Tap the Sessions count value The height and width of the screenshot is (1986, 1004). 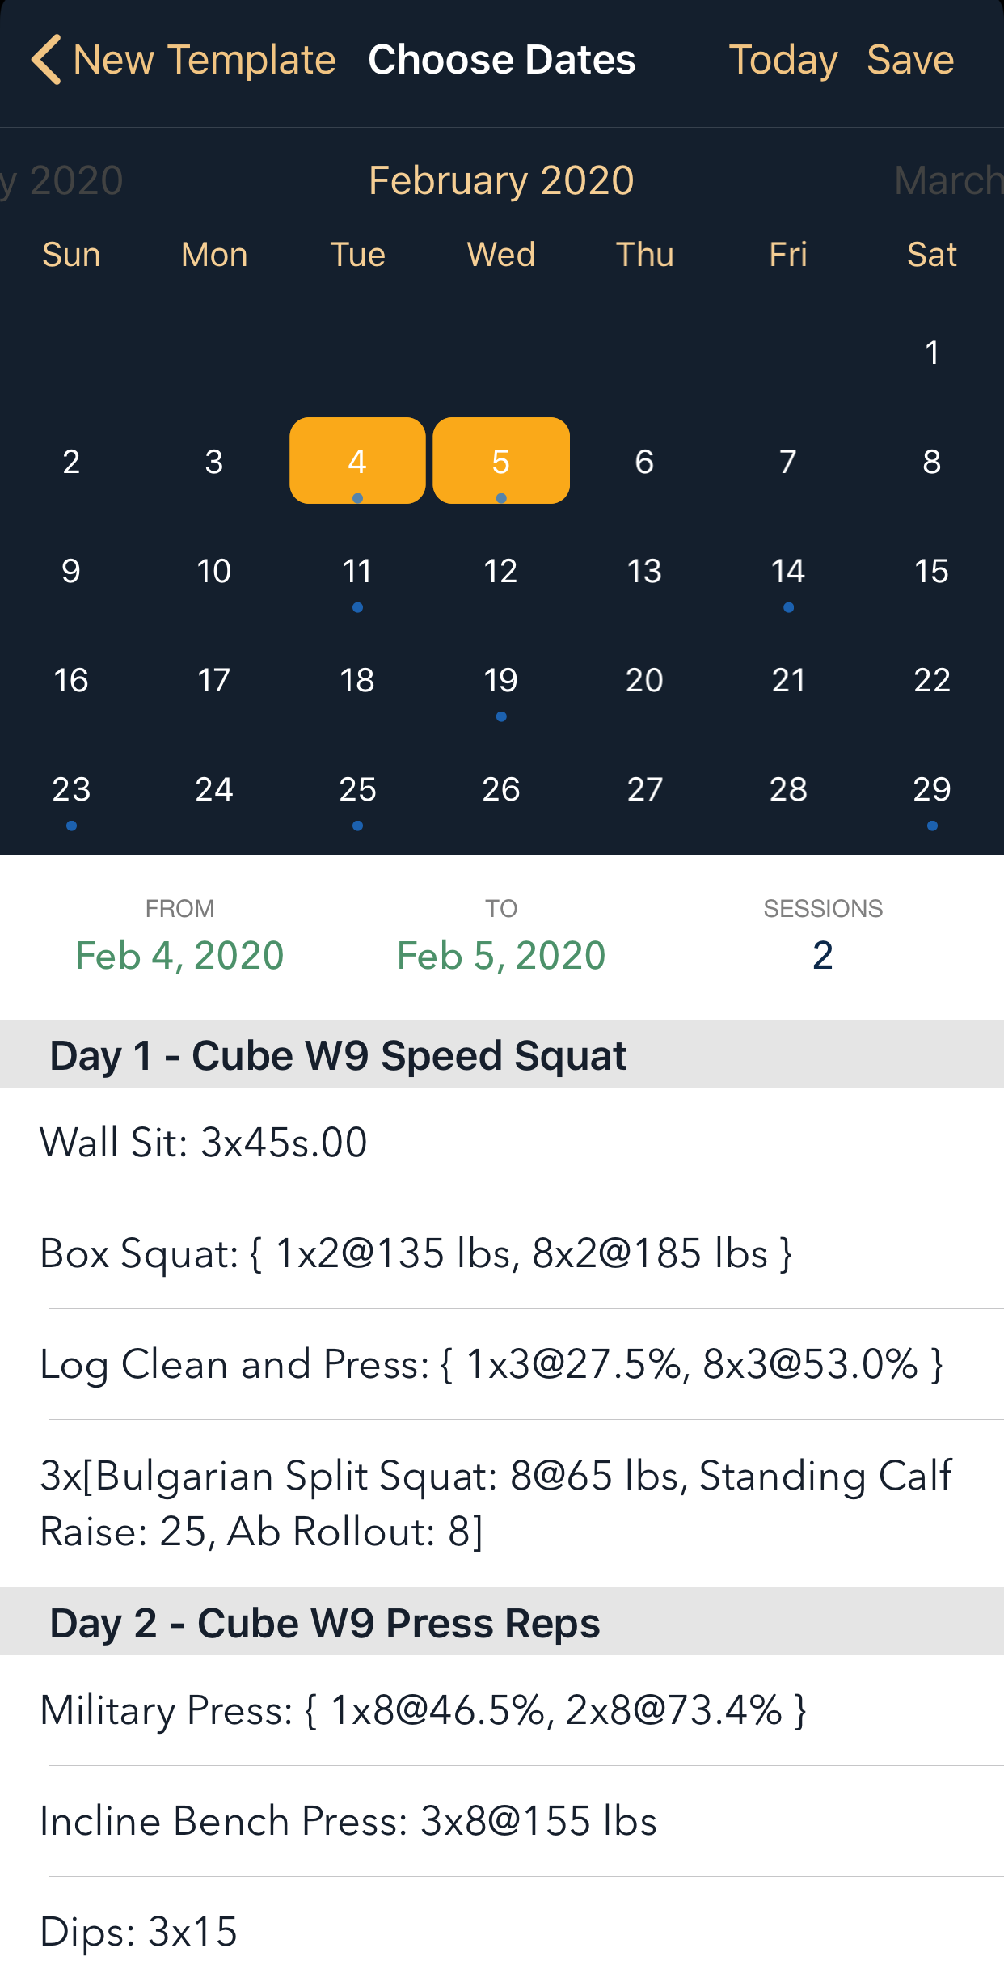point(822,956)
